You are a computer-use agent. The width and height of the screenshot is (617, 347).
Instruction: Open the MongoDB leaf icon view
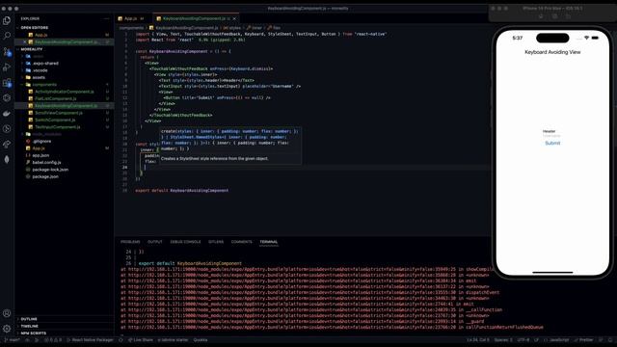[7, 159]
